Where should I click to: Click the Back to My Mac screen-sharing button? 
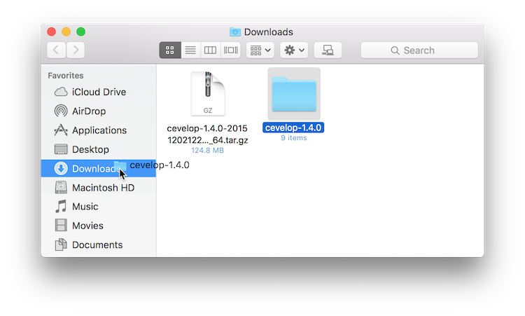tap(328, 50)
